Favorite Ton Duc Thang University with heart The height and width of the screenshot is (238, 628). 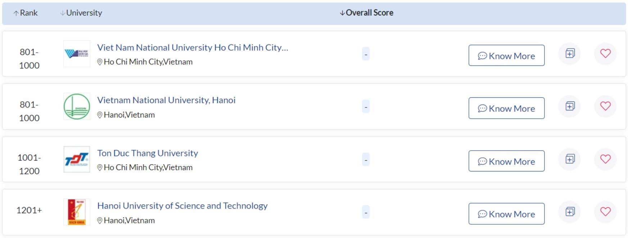[605, 159]
